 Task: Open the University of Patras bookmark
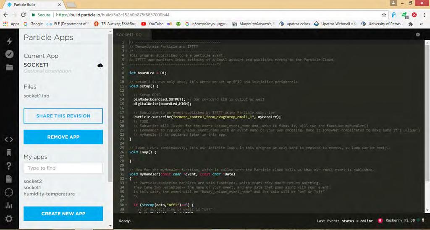[x=381, y=24]
